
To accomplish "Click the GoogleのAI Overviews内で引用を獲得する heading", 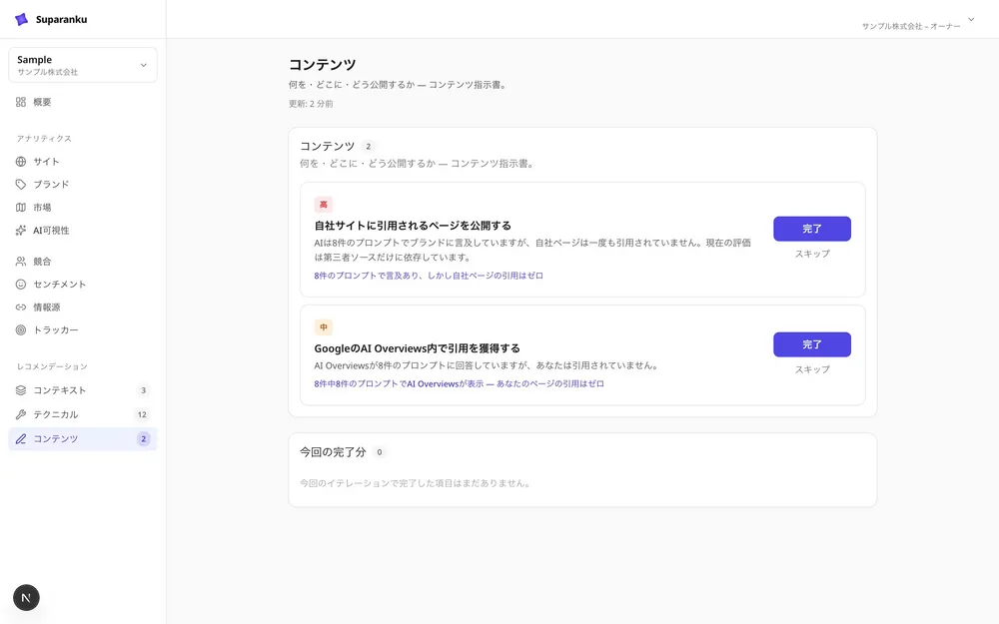I will [x=418, y=348].
